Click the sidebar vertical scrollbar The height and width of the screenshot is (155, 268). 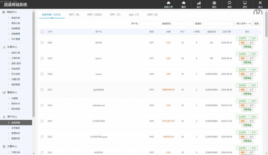33,65
